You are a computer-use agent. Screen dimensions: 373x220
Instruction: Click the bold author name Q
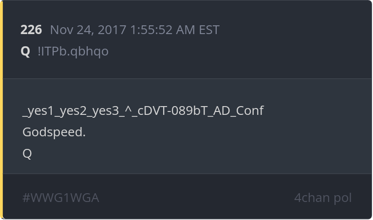[x=25, y=52]
